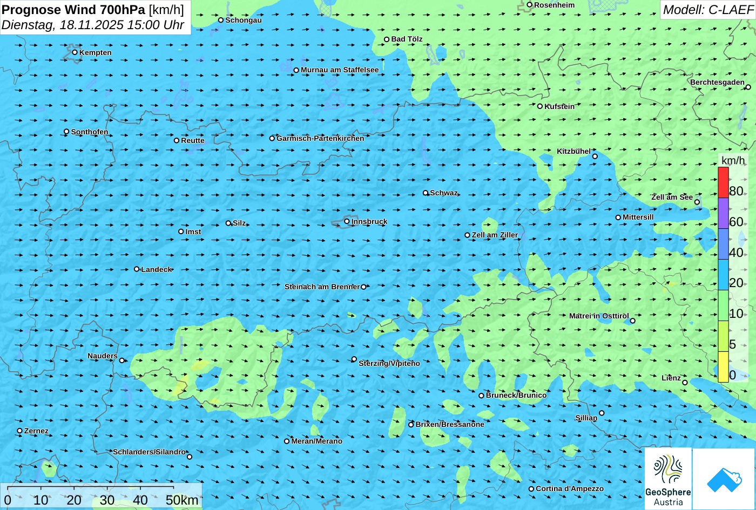The image size is (756, 510).
Task: Select the Landeck marker dot
Action: pyautogui.click(x=137, y=269)
